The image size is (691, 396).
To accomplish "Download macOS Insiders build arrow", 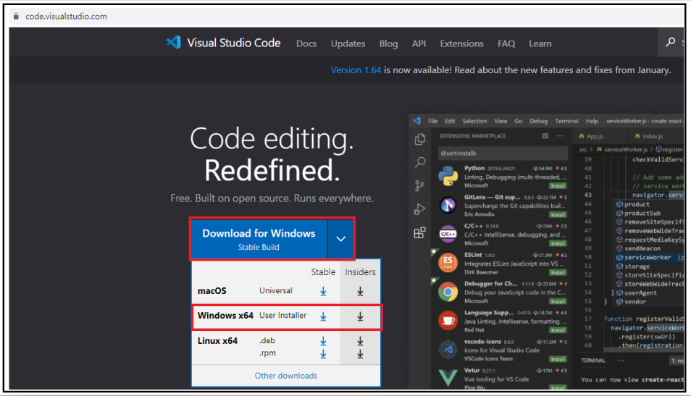I will tap(360, 291).
